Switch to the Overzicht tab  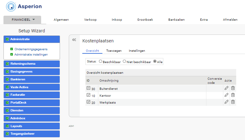pyautogui.click(x=92, y=51)
